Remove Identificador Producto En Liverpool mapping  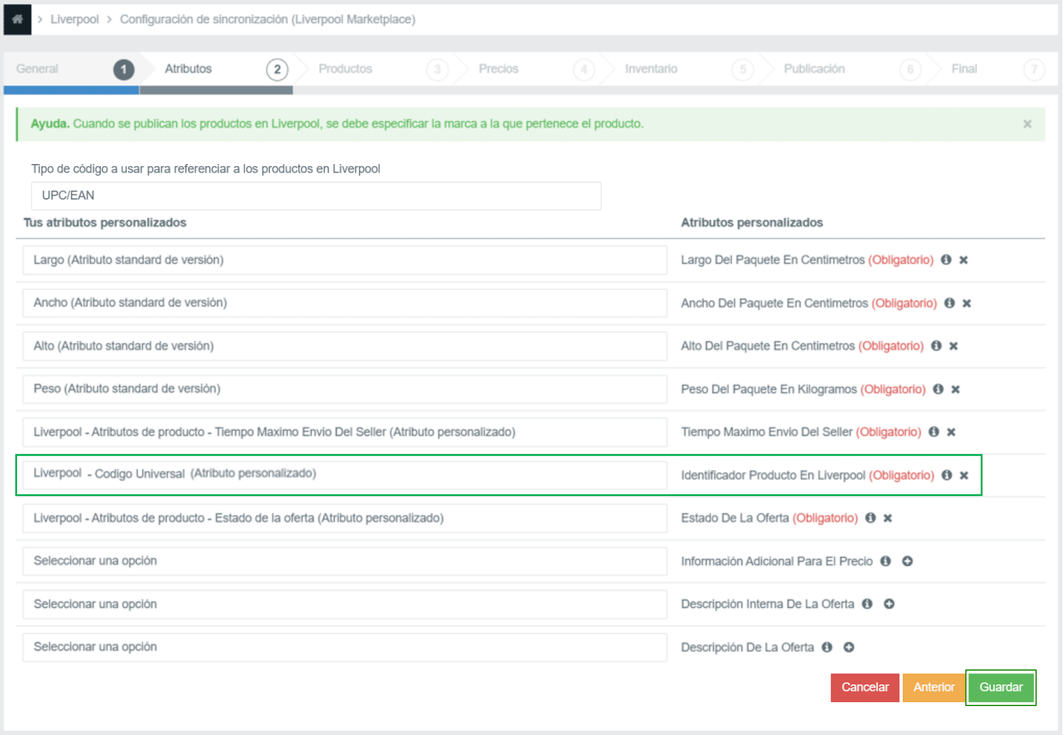965,475
